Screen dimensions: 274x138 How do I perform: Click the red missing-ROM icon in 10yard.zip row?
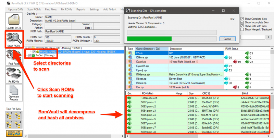pyautogui.click(x=235, y=62)
